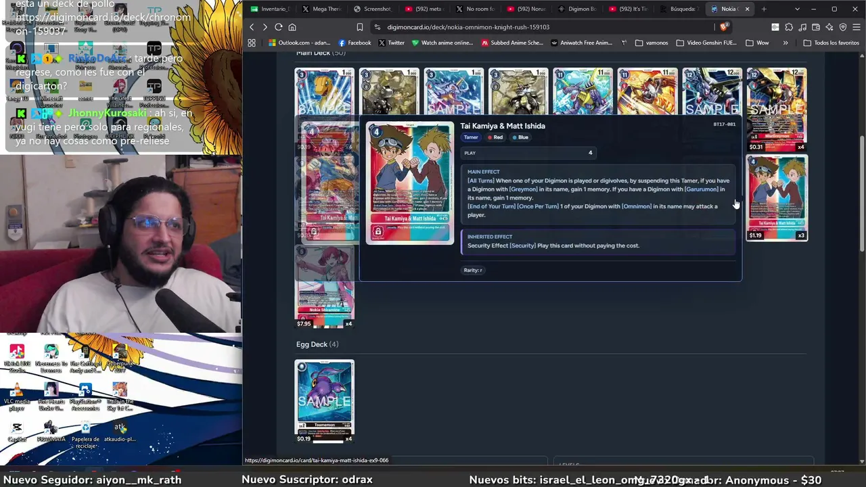
Task: Open the Facebook bookmark
Action: coord(355,43)
